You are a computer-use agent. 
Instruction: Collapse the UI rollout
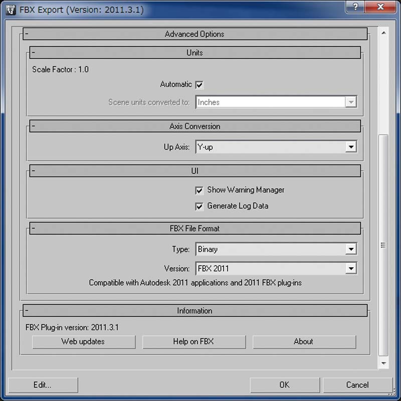[x=195, y=171]
